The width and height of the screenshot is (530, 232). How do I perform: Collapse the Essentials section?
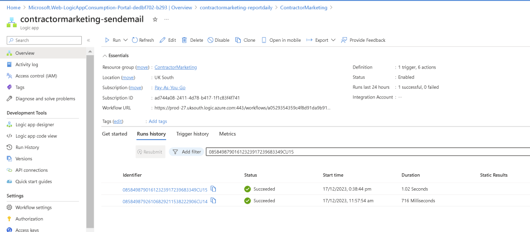tap(115, 56)
